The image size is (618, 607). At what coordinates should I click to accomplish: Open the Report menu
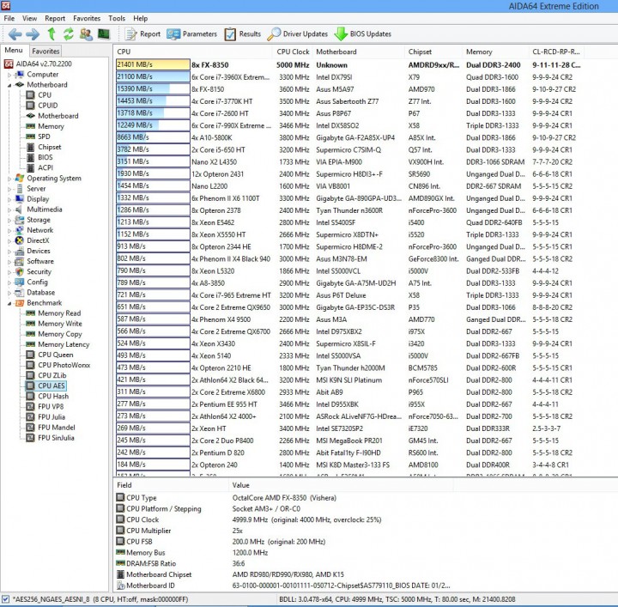(x=55, y=18)
